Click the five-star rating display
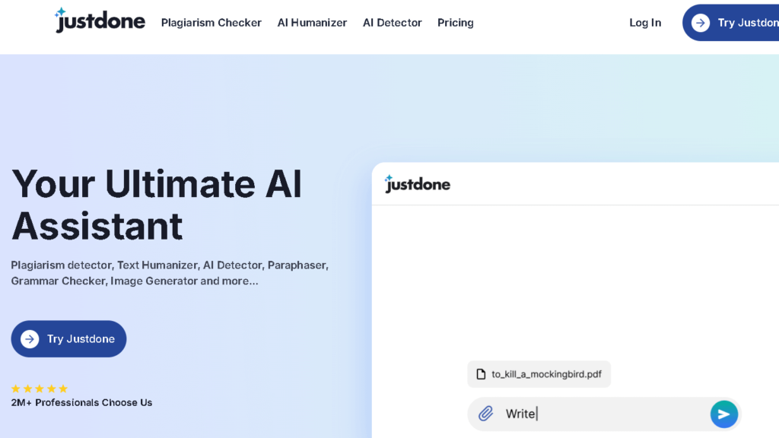Viewport: 779px width, 438px height. [39, 388]
